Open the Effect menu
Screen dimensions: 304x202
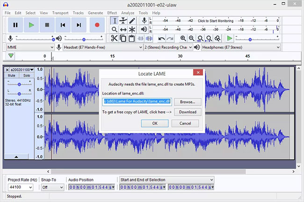click(x=112, y=13)
